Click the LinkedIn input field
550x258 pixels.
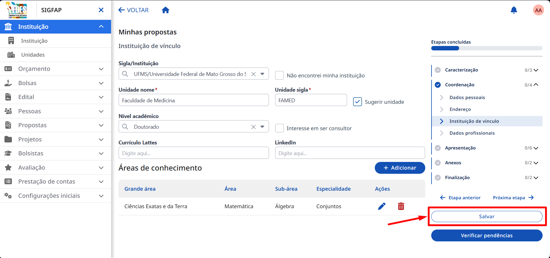coord(350,153)
